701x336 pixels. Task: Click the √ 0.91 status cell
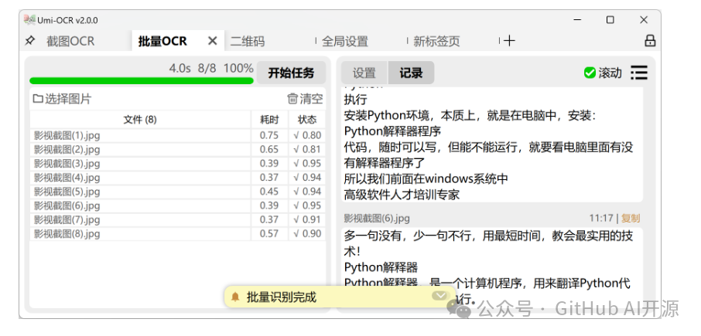coord(307,219)
